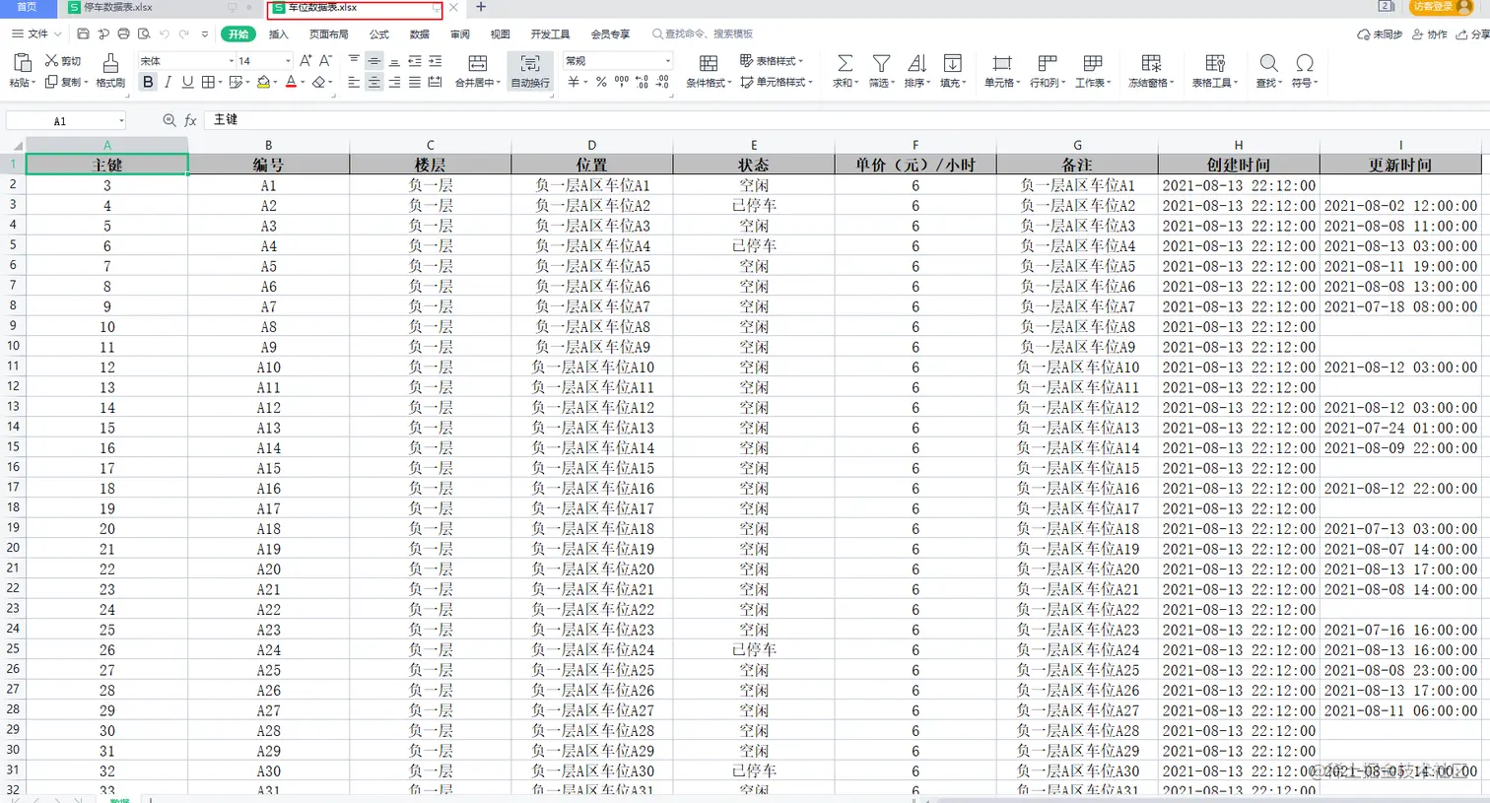The width and height of the screenshot is (1490, 803).
Task: Click the Merge and Center (合并居中) icon
Action: point(478,64)
